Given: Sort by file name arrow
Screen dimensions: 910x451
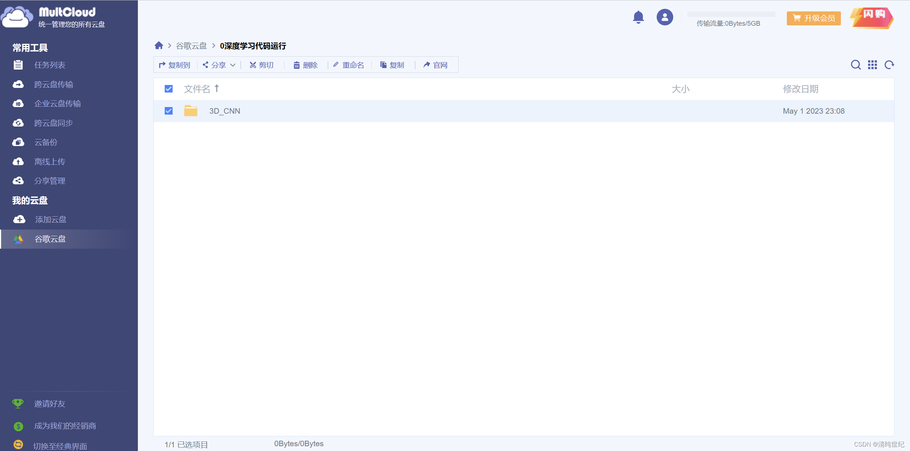Looking at the screenshot, I should (x=217, y=88).
